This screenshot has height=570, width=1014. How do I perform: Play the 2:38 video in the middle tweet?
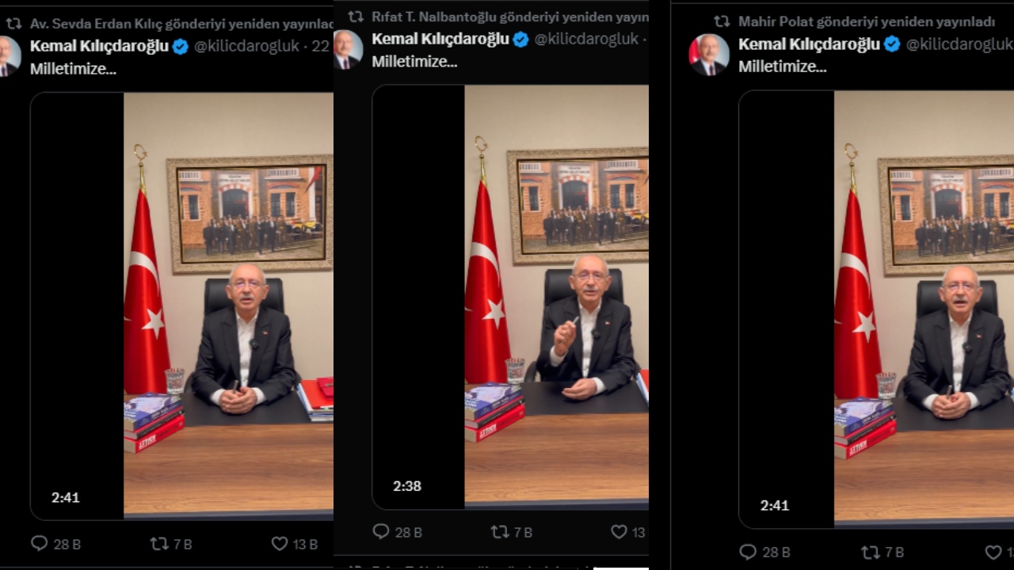(x=510, y=297)
